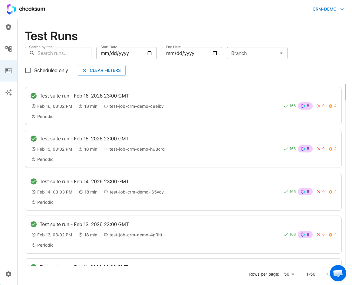Select the Test Runs page heading
Screen dimensions: 352x285
click(51, 36)
